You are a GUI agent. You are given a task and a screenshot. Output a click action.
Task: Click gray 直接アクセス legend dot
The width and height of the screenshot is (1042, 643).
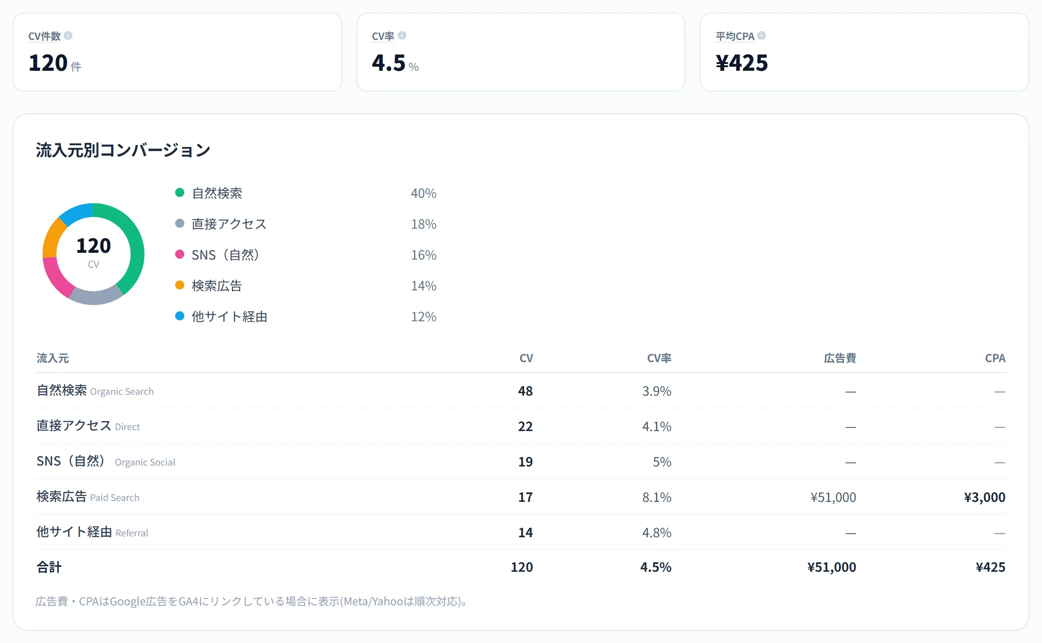point(180,223)
